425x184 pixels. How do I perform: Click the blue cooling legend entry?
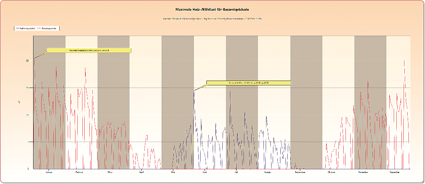click(26, 28)
